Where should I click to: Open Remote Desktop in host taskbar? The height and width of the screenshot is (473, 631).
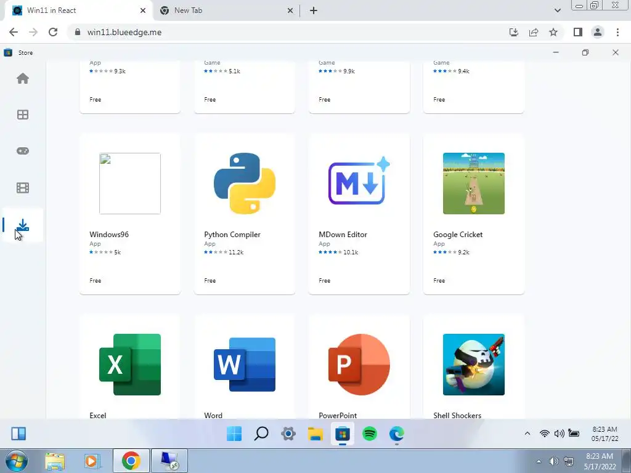[169, 461]
